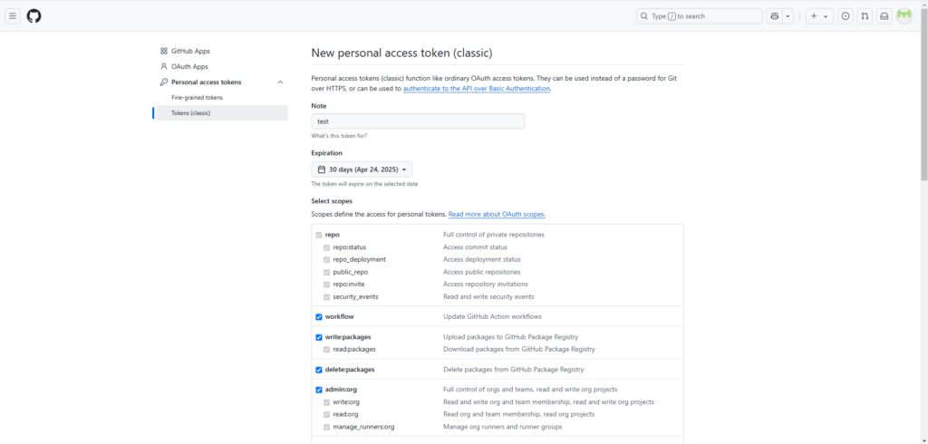Edit the Note field containing test
This screenshot has width=928, height=444.
pos(418,121)
